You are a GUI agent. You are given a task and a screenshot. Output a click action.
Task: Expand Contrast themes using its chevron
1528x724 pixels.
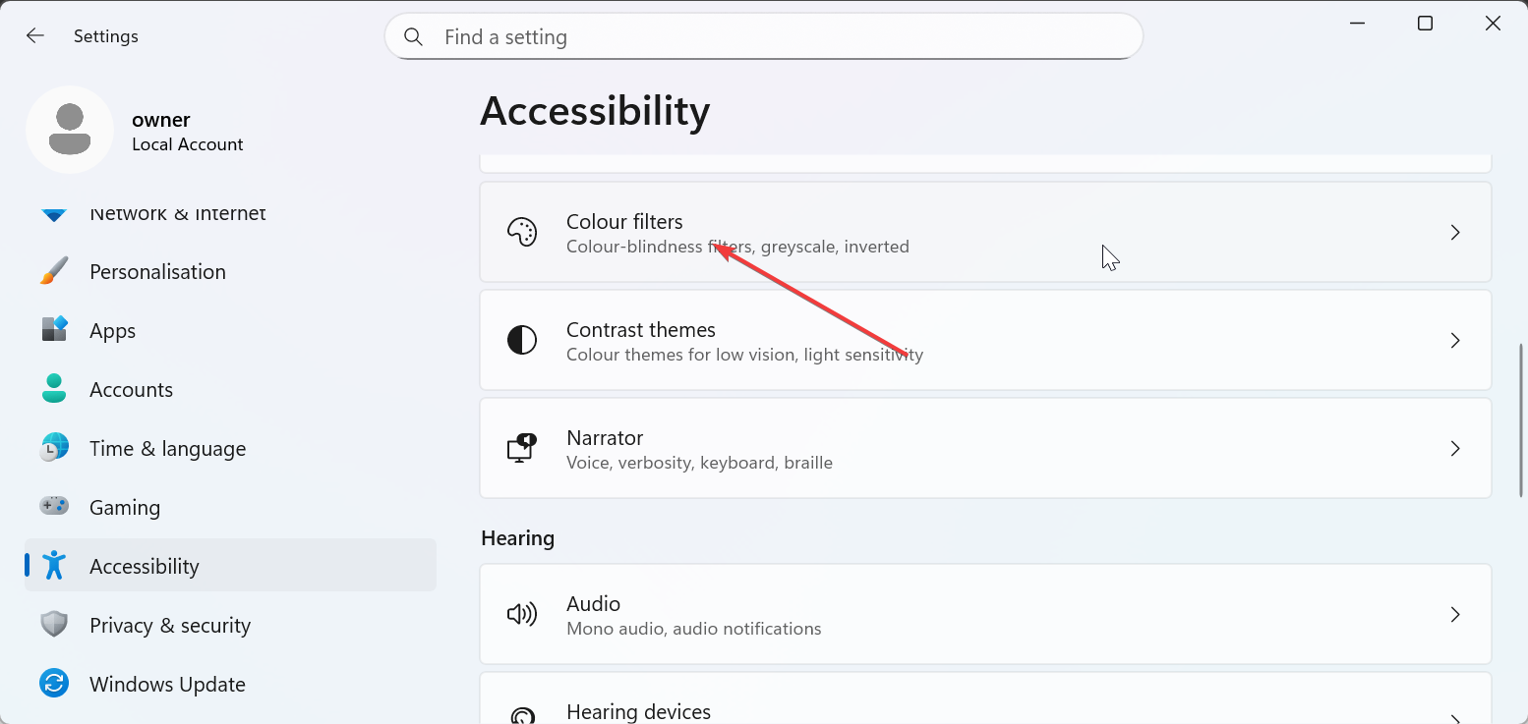1455,340
